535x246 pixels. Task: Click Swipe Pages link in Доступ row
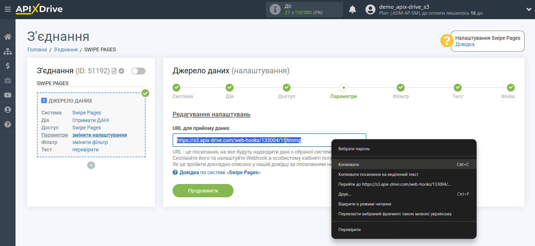(x=87, y=128)
